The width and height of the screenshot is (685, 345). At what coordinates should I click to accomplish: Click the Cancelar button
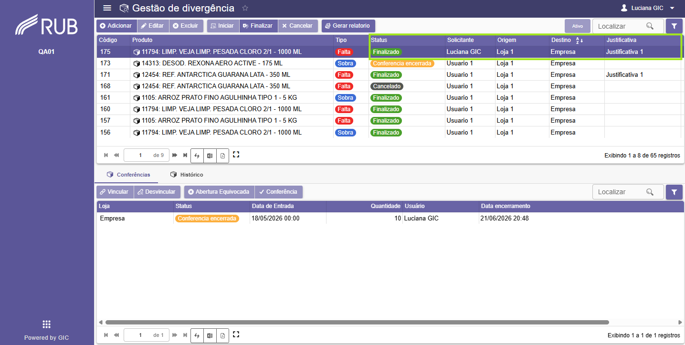[298, 26]
